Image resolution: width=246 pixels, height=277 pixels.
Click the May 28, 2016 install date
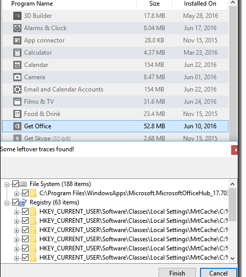[x=200, y=16]
